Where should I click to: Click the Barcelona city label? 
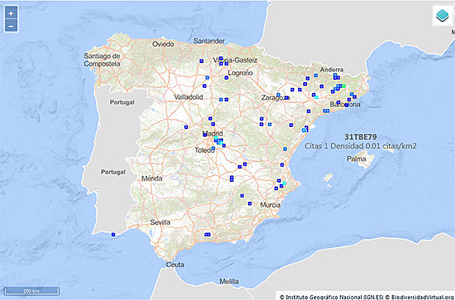(345, 105)
